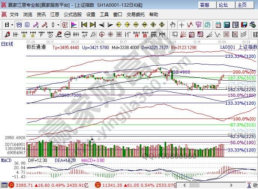Click the 主页 button
This screenshot has height=189, width=258.
pyautogui.click(x=242, y=5)
